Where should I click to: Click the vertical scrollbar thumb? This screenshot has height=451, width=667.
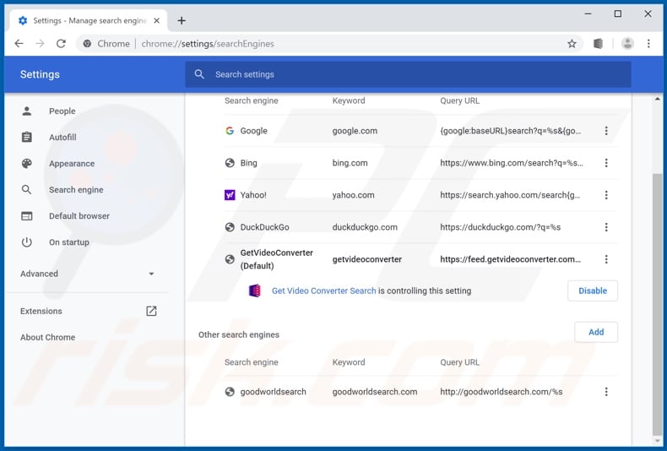click(x=657, y=304)
